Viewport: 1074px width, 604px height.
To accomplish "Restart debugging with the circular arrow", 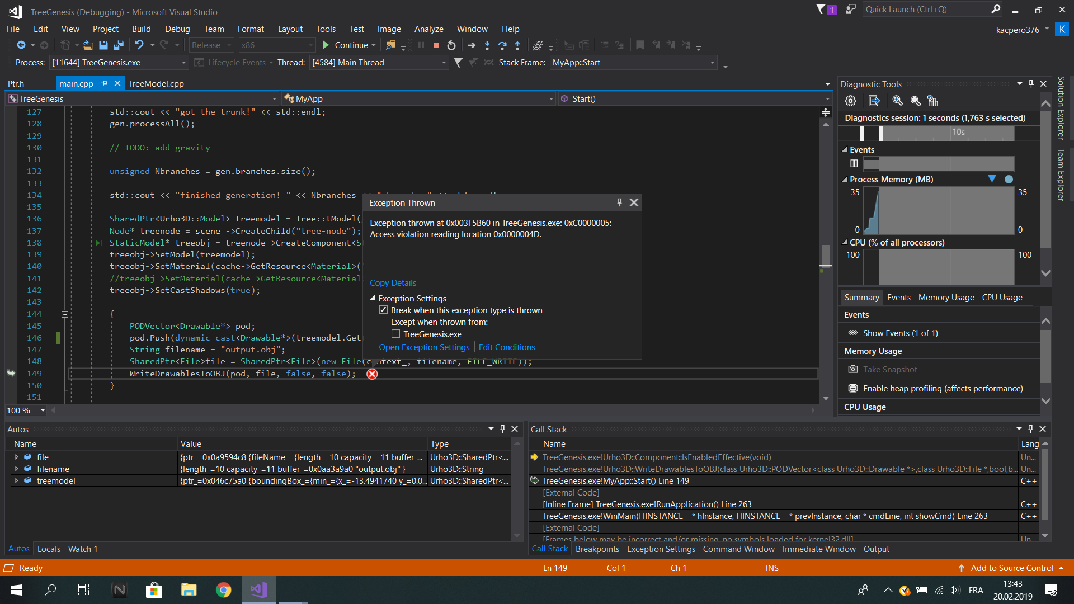I will [x=451, y=45].
